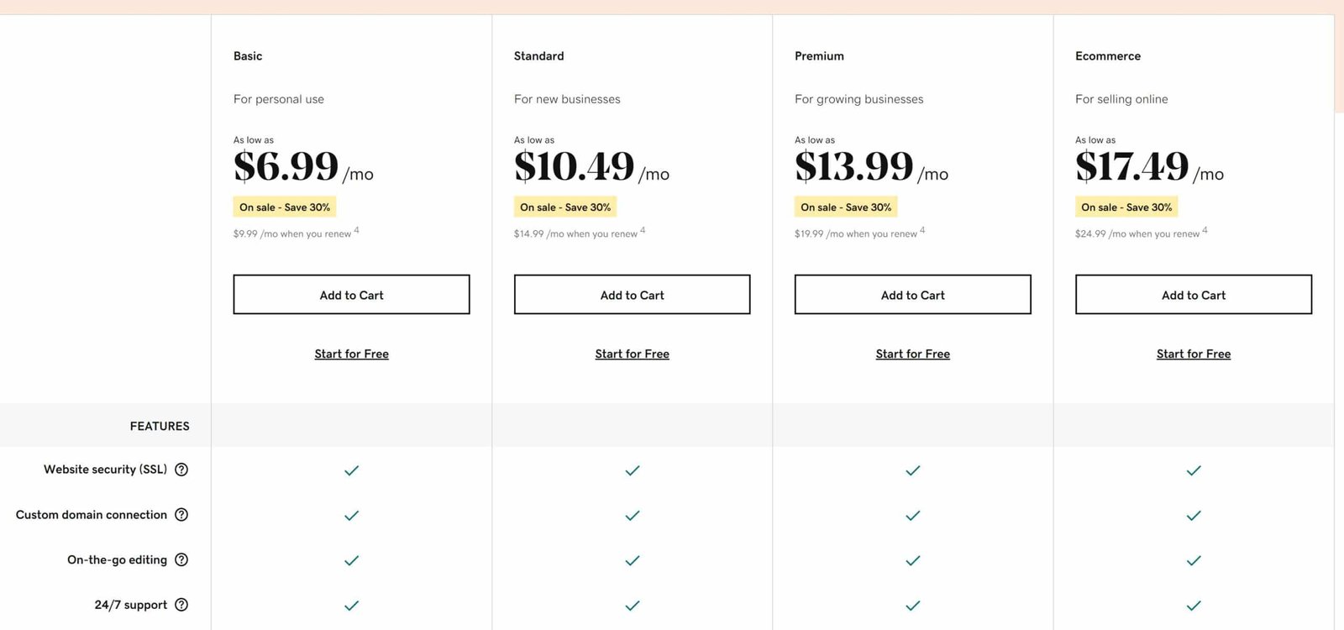Click Basic plan's 'On sale - Save 30%' badge
The image size is (1344, 630).
[x=285, y=207]
